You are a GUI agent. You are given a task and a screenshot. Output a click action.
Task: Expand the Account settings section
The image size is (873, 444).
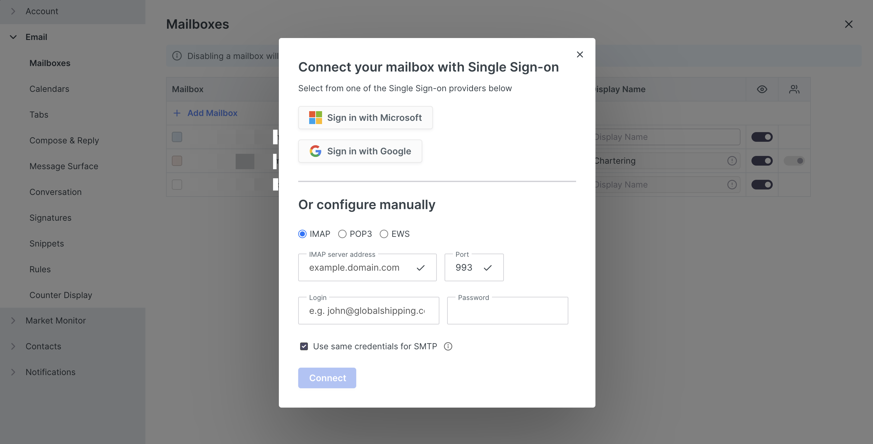(13, 11)
